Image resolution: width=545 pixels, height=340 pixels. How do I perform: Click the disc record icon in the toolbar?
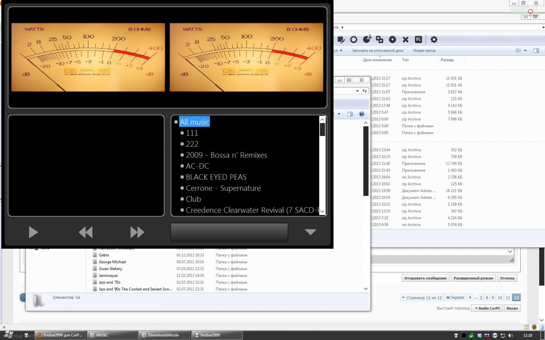tap(392, 40)
